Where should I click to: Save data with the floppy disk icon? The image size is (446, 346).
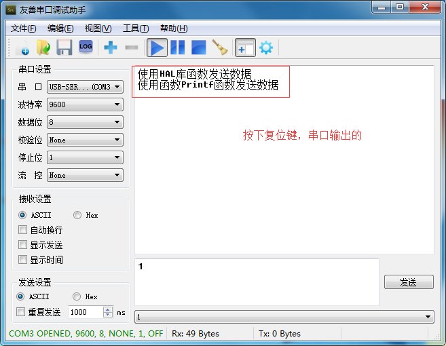64,47
